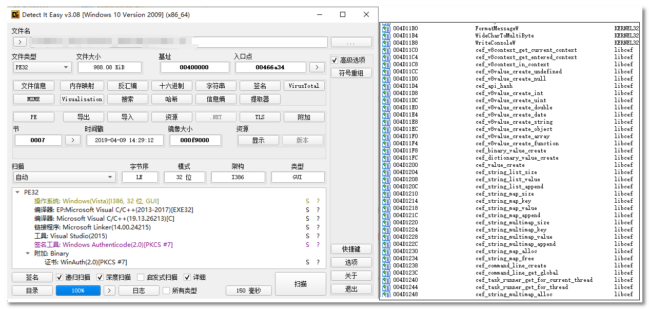Click the browse "..." button beside the file name
Viewport: 649px width, 309px height.
[x=351, y=42]
